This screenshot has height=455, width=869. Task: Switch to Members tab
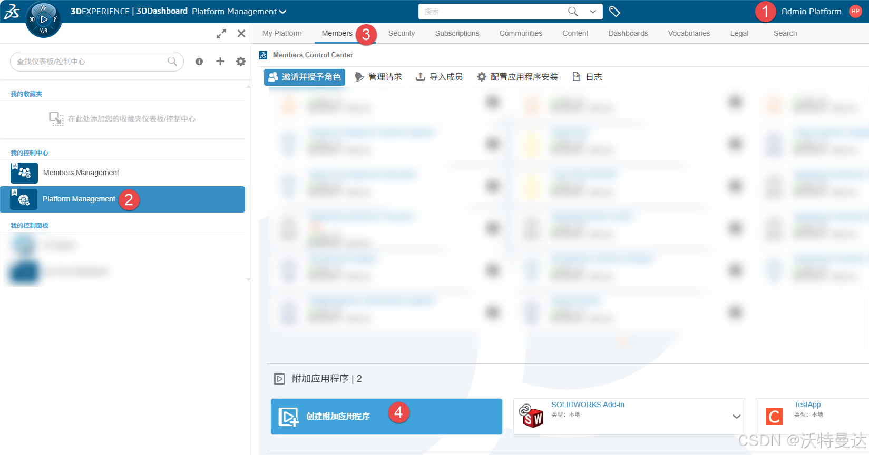[x=337, y=33]
